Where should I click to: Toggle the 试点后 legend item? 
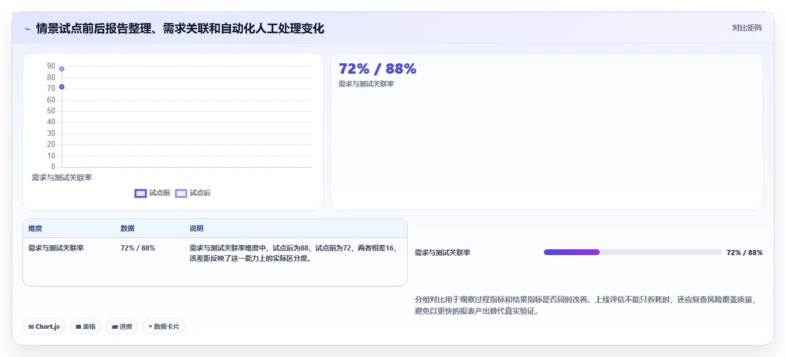tap(193, 193)
